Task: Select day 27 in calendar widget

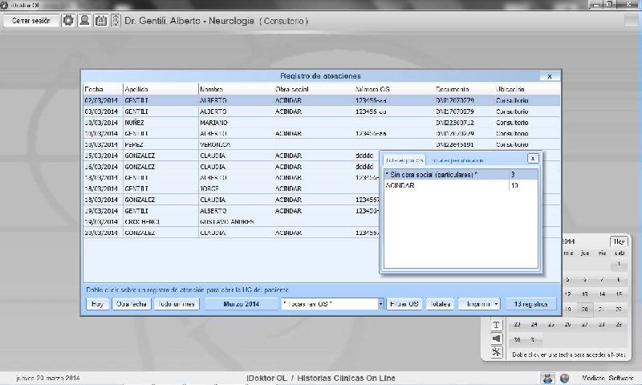Action: pos(585,325)
